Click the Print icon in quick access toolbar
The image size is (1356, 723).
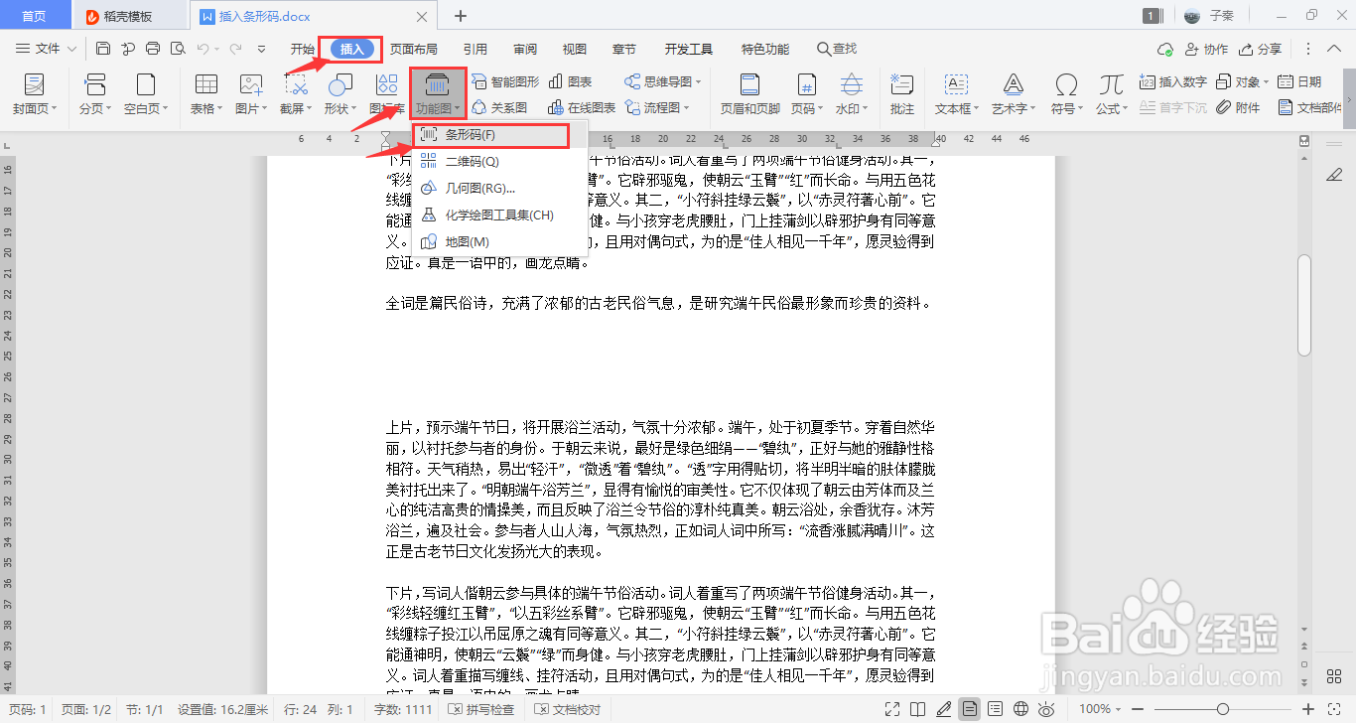tap(153, 49)
